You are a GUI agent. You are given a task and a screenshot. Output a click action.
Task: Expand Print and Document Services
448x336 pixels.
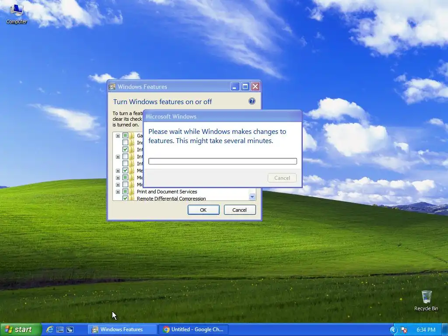[x=118, y=192]
